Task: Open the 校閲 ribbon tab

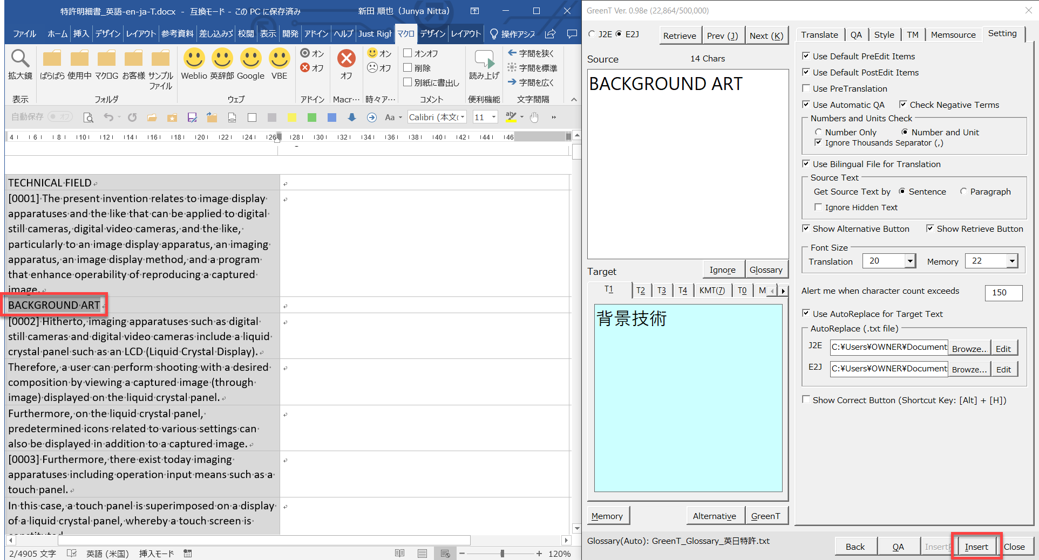Action: [x=246, y=33]
